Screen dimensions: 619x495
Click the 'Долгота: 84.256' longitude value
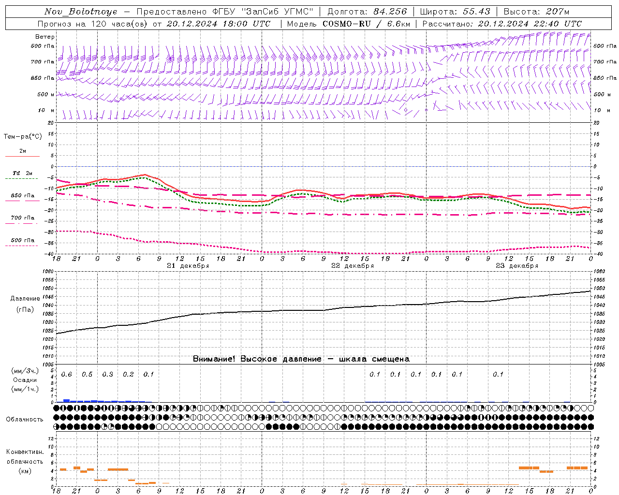pos(367,12)
